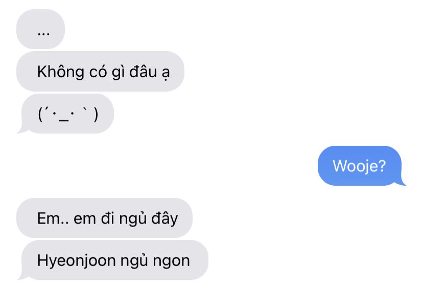Image resolution: width=423 pixels, height=288 pixels.
Task: Click the word 'Không' in the second message
Action: coord(61,72)
